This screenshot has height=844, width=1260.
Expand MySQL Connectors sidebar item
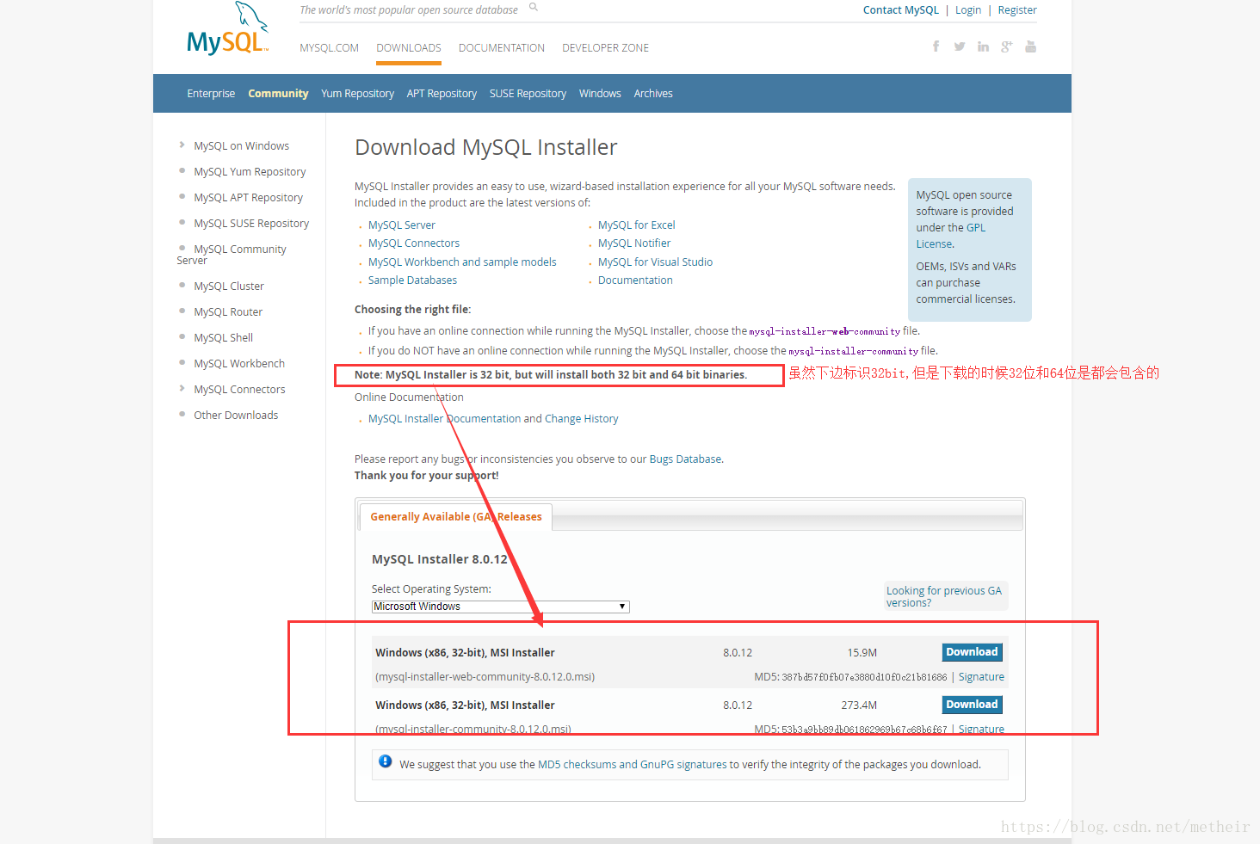239,390
